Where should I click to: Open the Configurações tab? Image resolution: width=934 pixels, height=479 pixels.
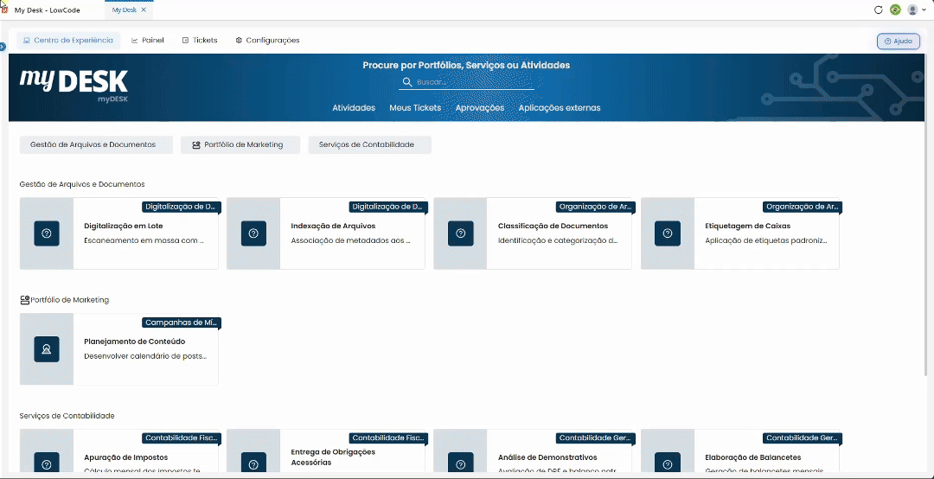tap(267, 41)
